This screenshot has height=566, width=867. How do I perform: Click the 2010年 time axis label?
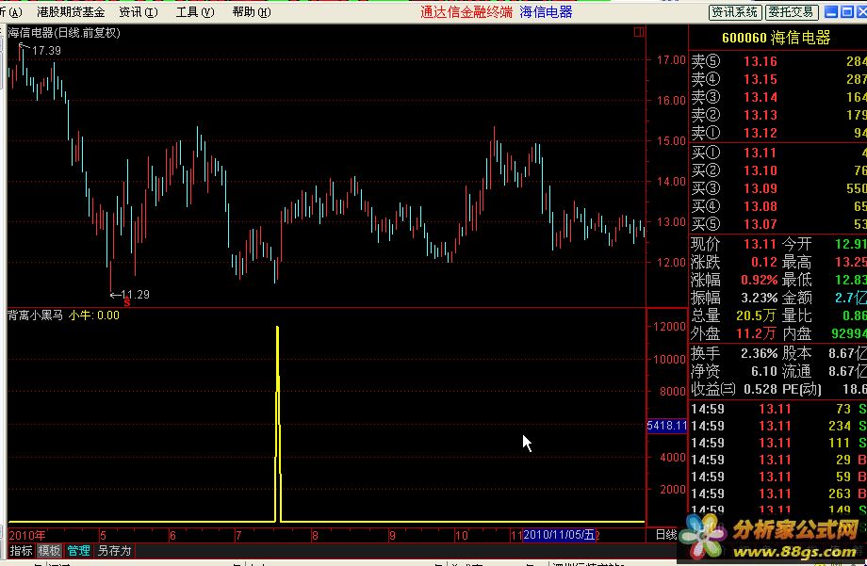(x=27, y=535)
